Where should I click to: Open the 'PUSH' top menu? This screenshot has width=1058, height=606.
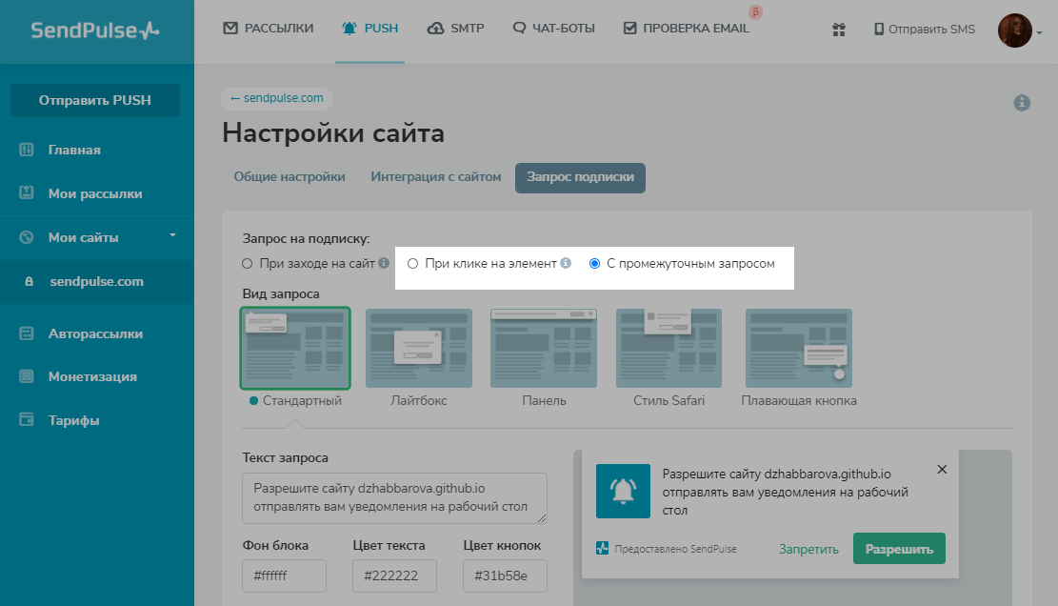click(x=369, y=29)
